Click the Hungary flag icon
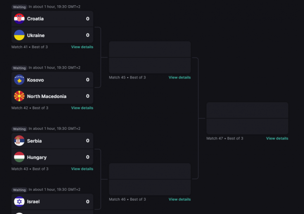Screen dimensions: 304x214 pos(19,157)
